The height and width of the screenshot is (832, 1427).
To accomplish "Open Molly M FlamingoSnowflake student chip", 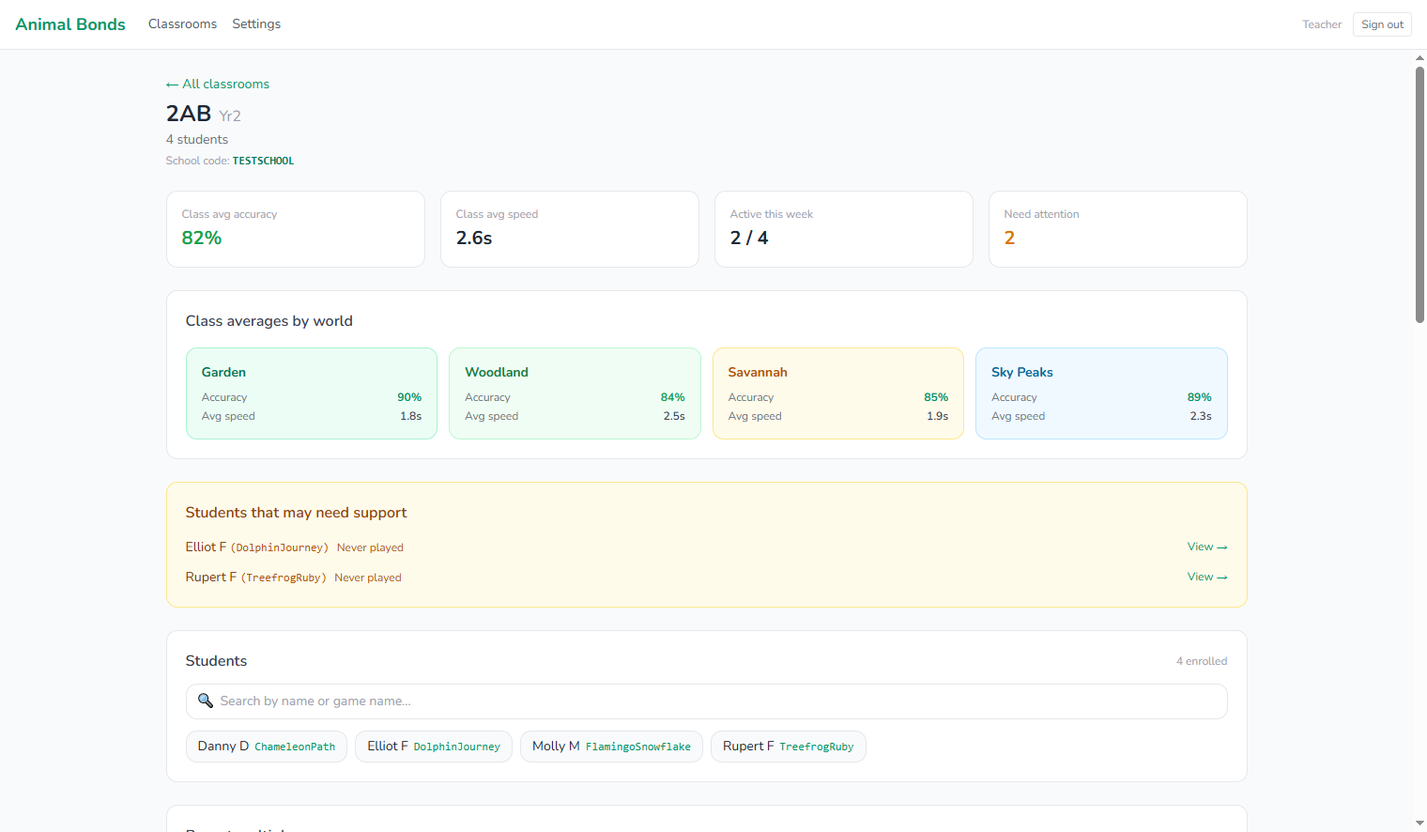I will 611,747.
